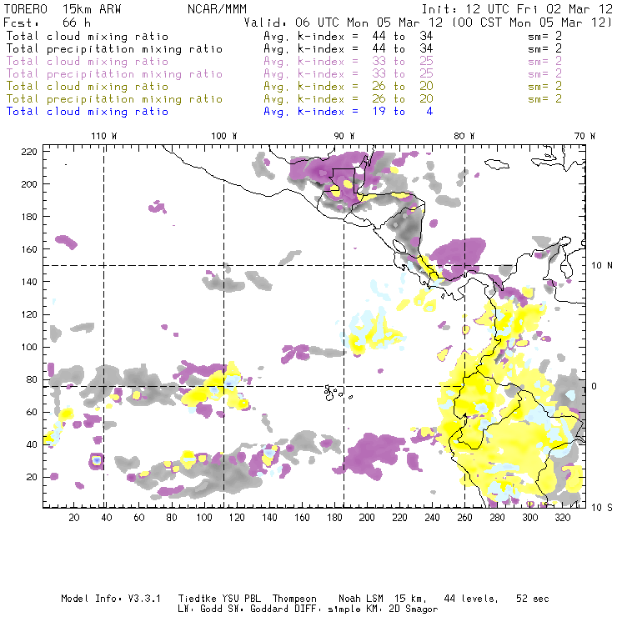
Task: Click the blue 'Total cloud mixing ratio' legend line
Action: (88, 112)
